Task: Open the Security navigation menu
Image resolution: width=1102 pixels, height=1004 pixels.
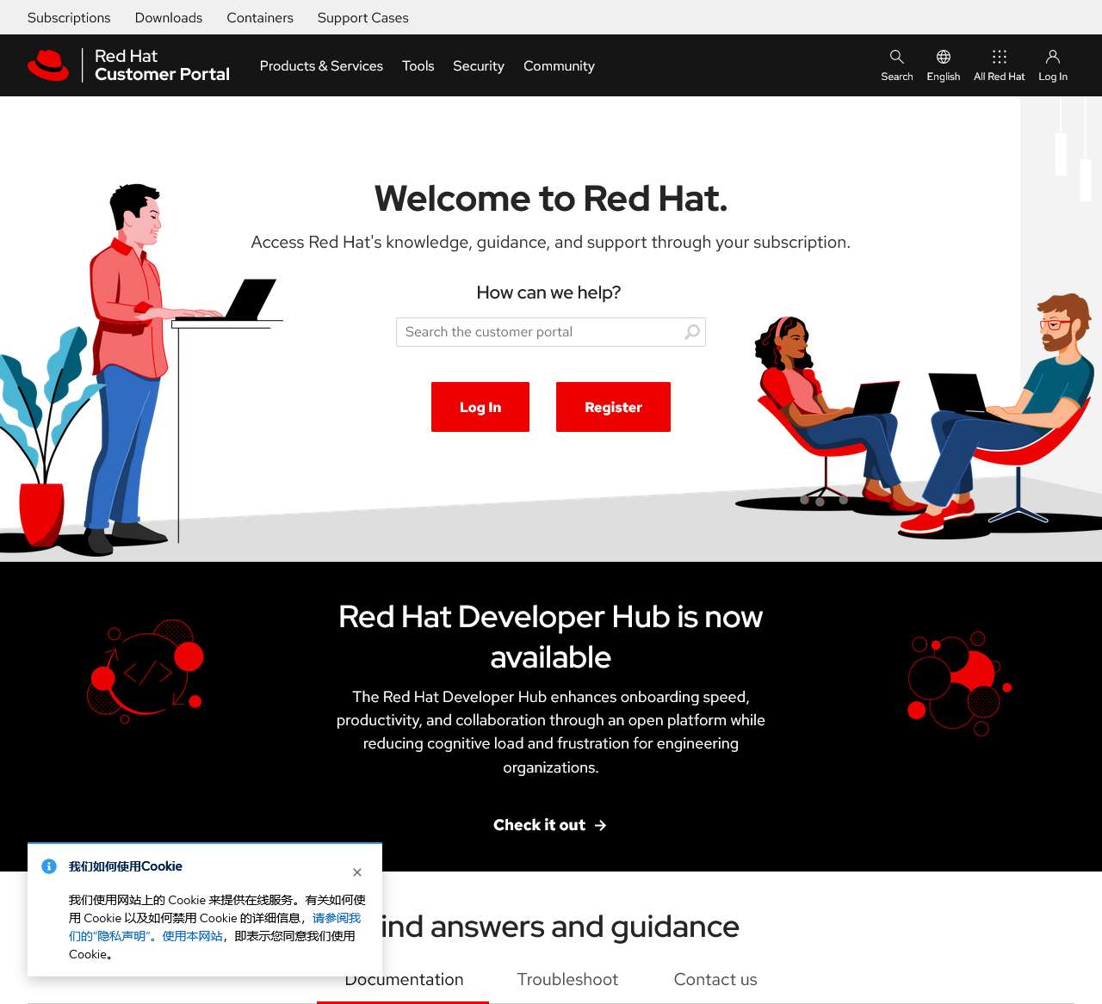Action: [479, 65]
